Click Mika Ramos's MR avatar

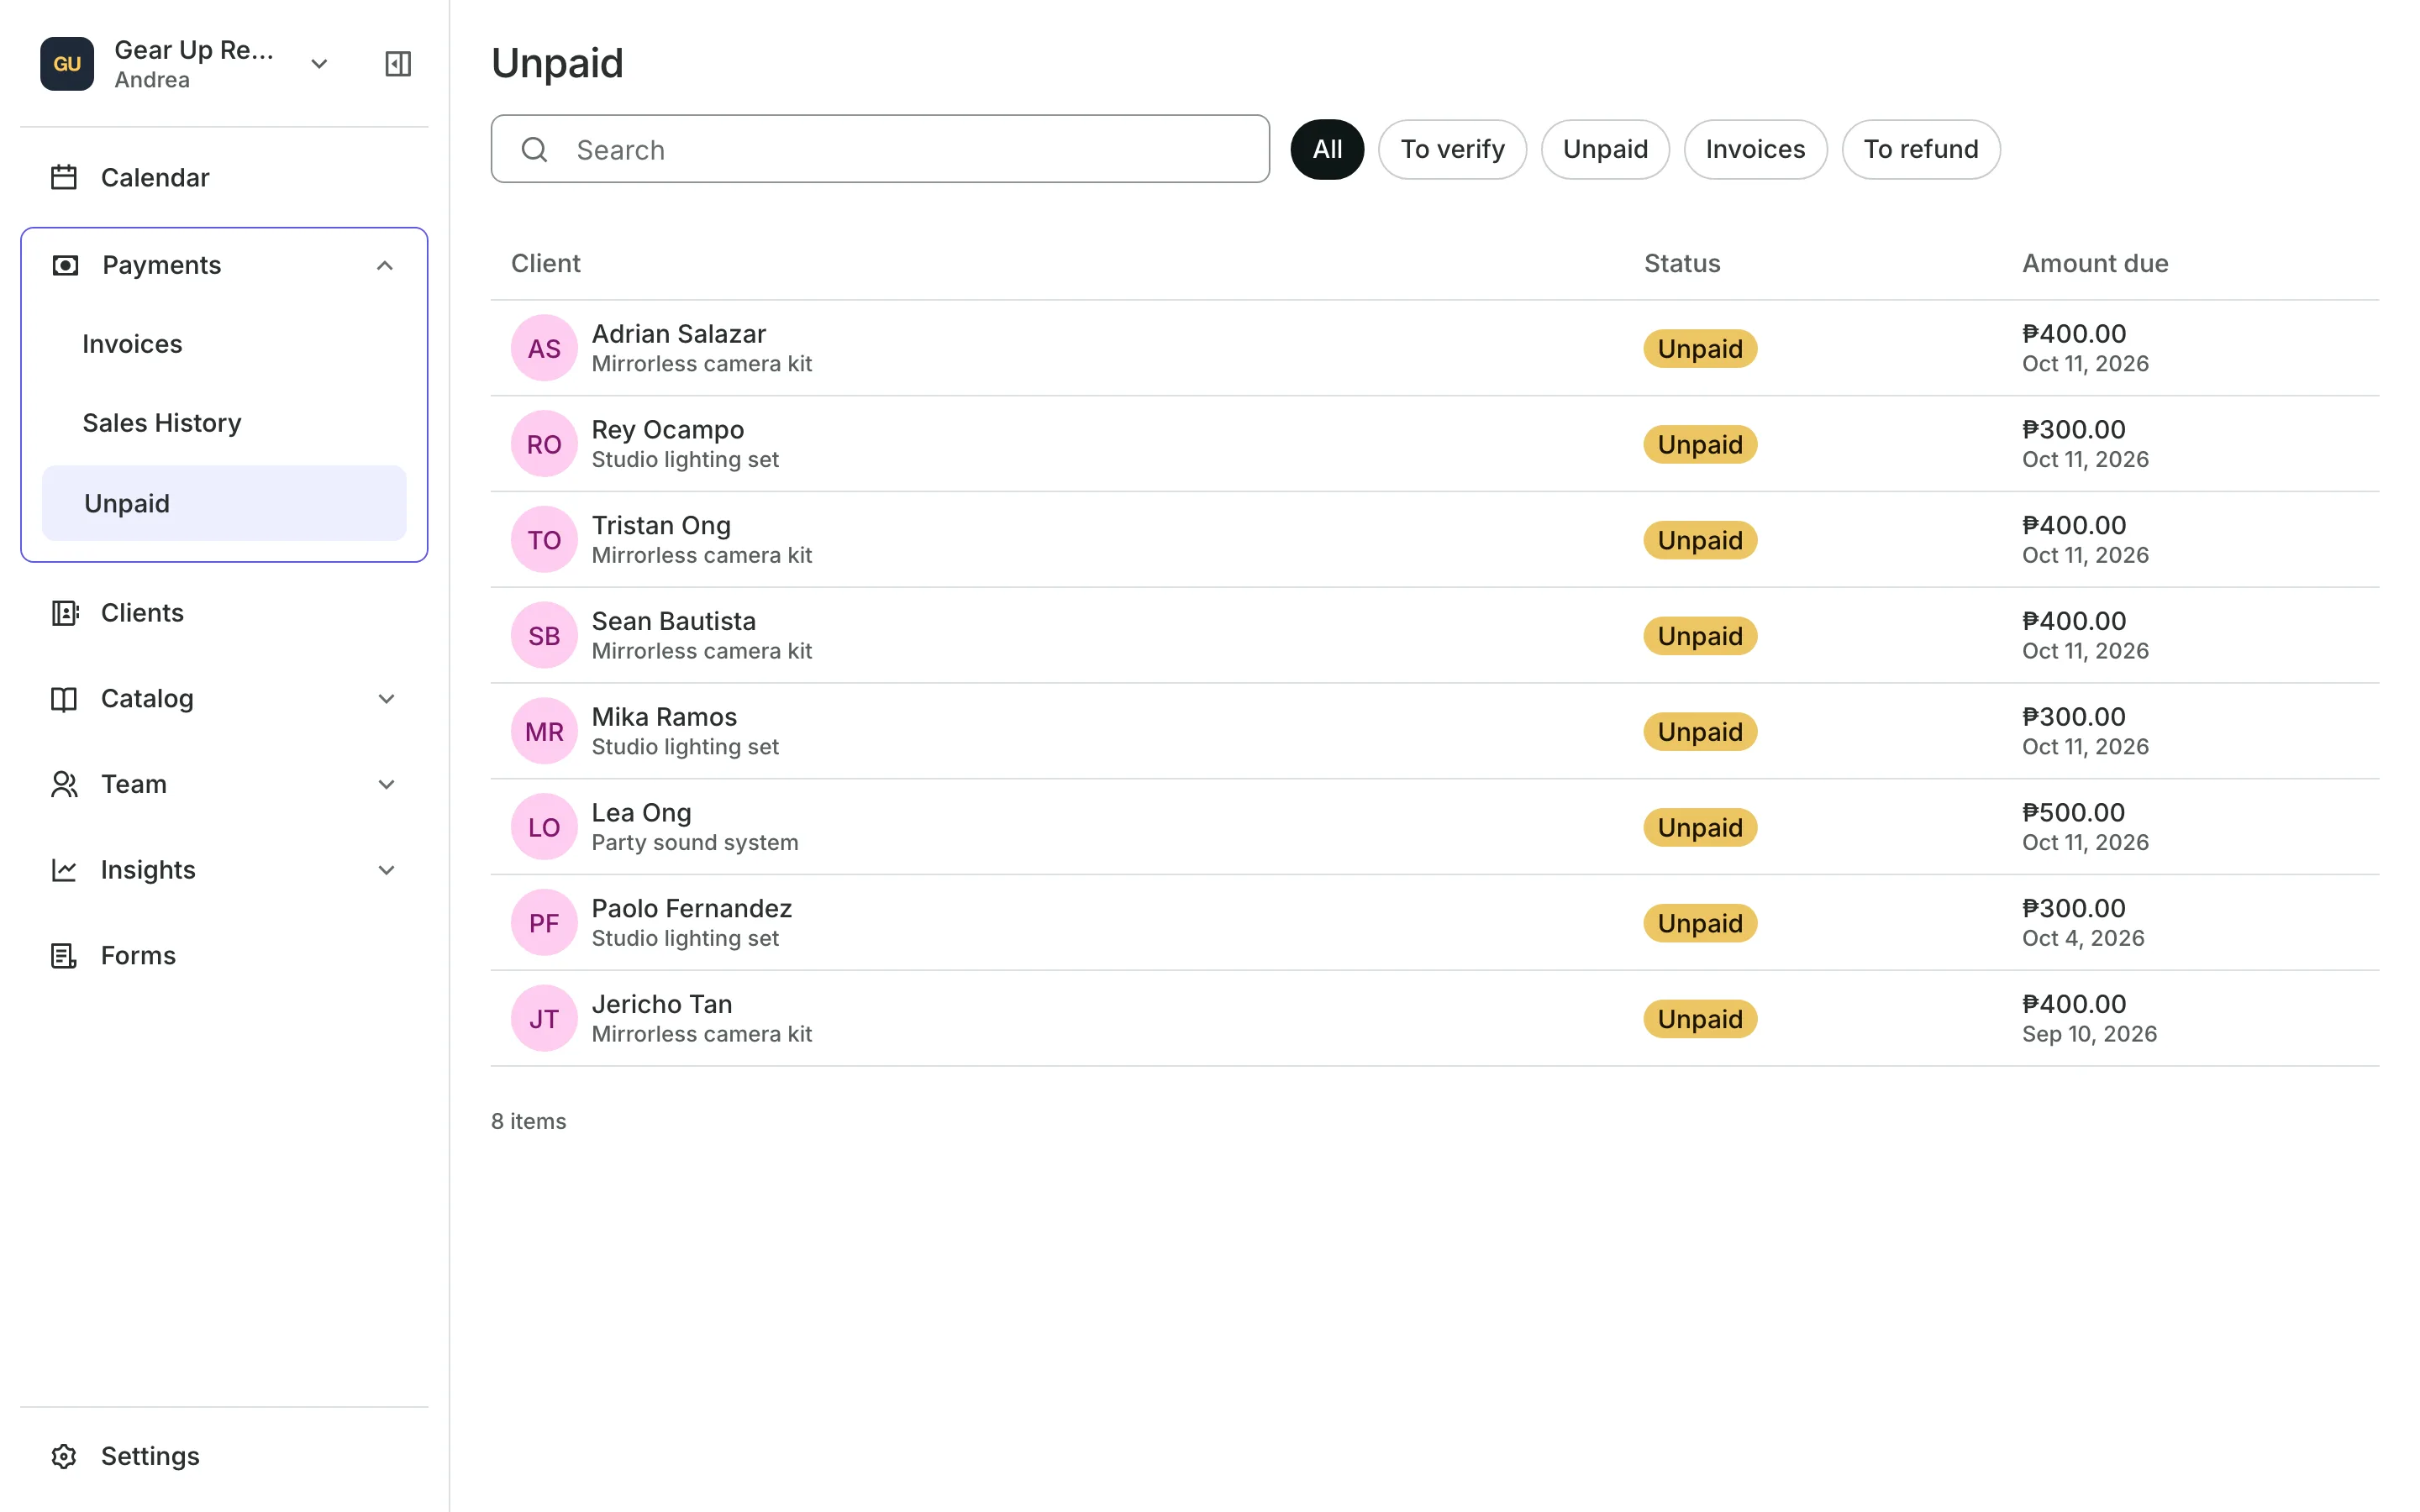tap(544, 731)
